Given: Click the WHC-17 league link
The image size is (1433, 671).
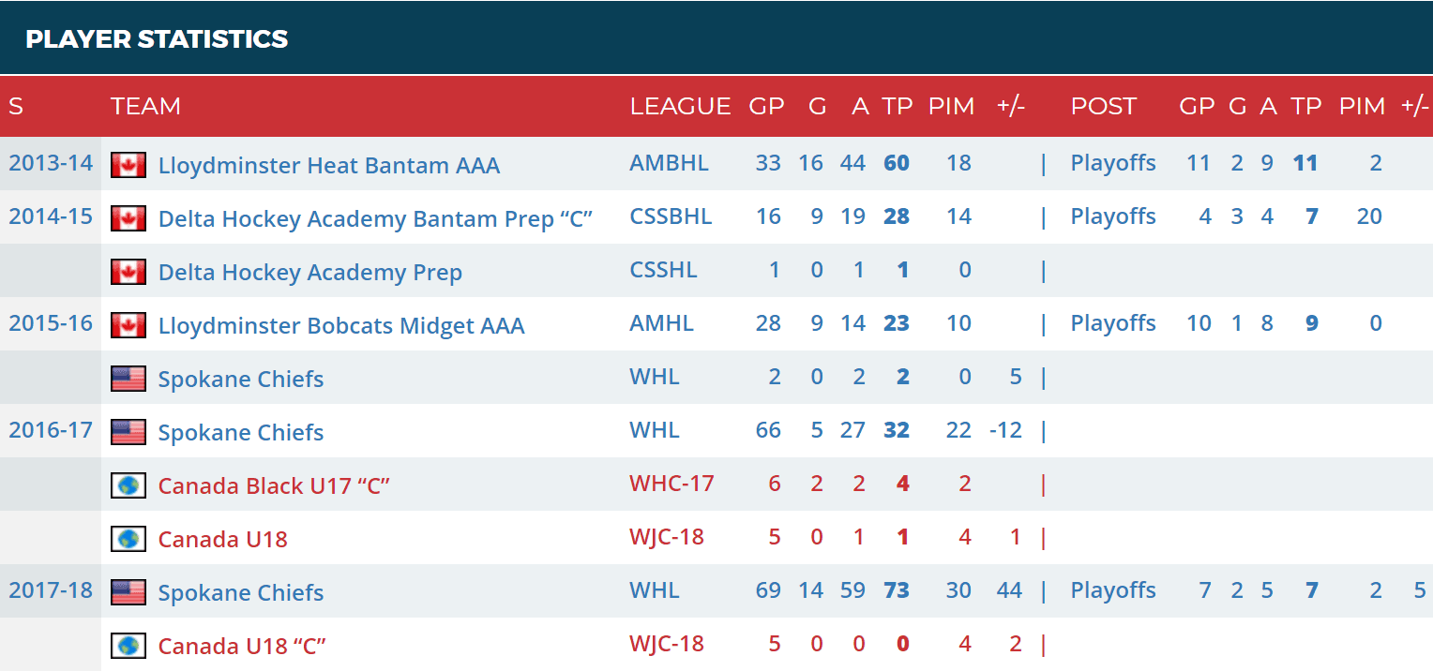Looking at the screenshot, I should point(671,484).
